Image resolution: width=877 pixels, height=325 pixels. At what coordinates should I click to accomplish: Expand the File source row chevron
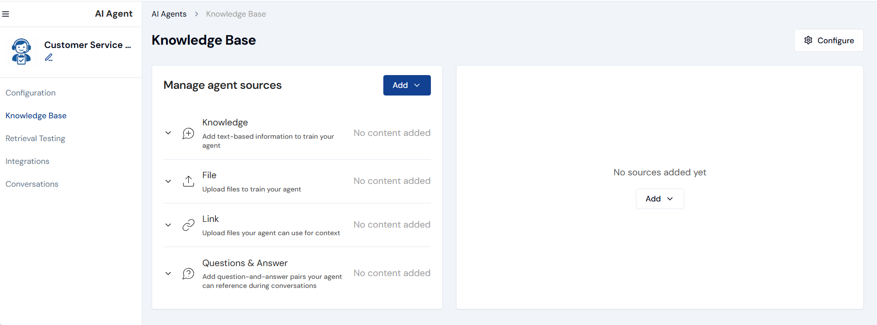point(168,181)
